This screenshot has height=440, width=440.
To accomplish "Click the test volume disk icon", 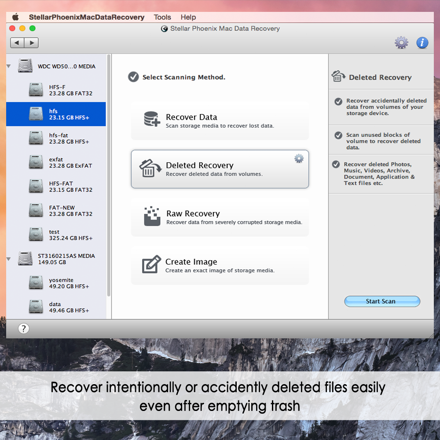I will coord(36,235).
